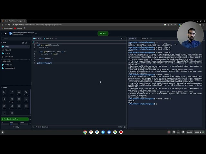Open the YouTube bookmark
This screenshot has height=154, width=206.
(x=18, y=28)
